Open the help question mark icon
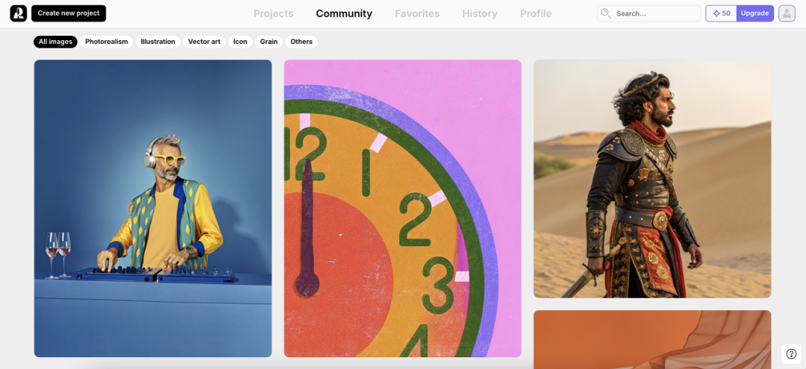 pyautogui.click(x=792, y=353)
